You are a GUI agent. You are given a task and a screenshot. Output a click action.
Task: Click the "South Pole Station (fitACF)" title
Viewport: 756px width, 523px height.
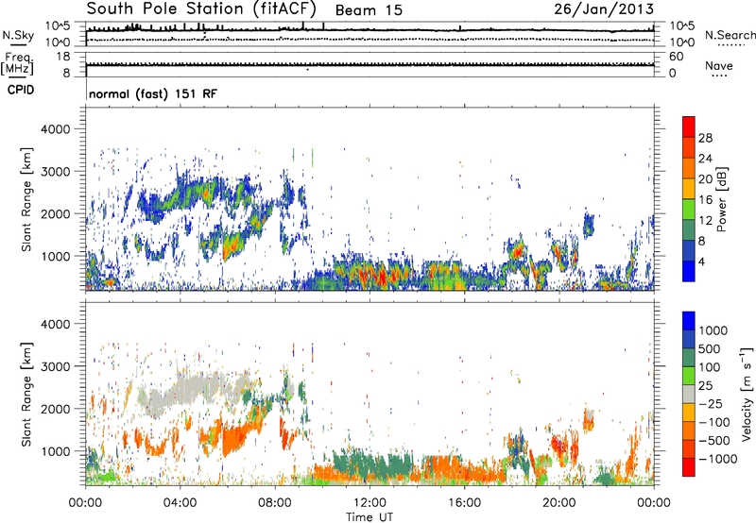point(201,9)
